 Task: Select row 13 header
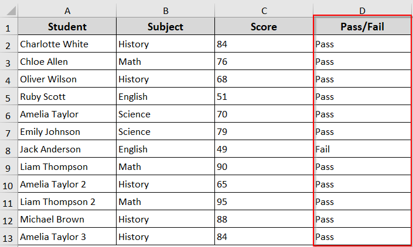click(9, 237)
